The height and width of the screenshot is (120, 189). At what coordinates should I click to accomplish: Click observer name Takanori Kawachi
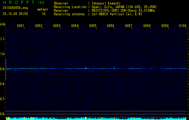pos(106,3)
